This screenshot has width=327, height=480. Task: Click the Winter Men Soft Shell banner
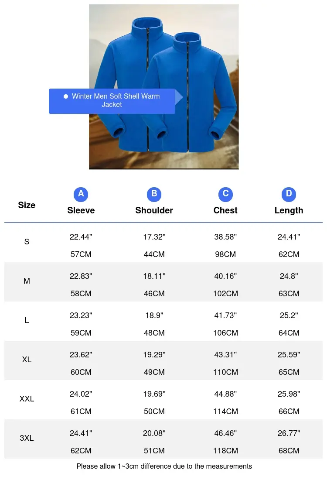tap(116, 101)
